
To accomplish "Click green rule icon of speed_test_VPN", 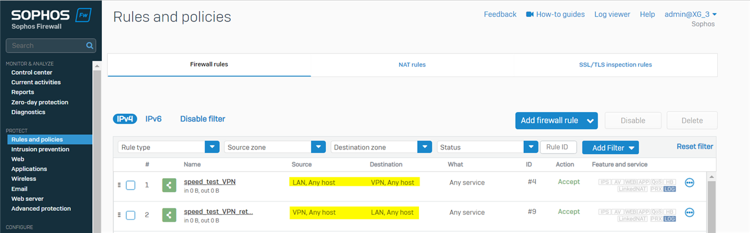I will pos(169,185).
